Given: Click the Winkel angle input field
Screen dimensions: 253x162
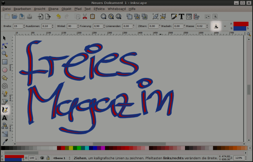Looking at the screenshot, I should 72,26.
